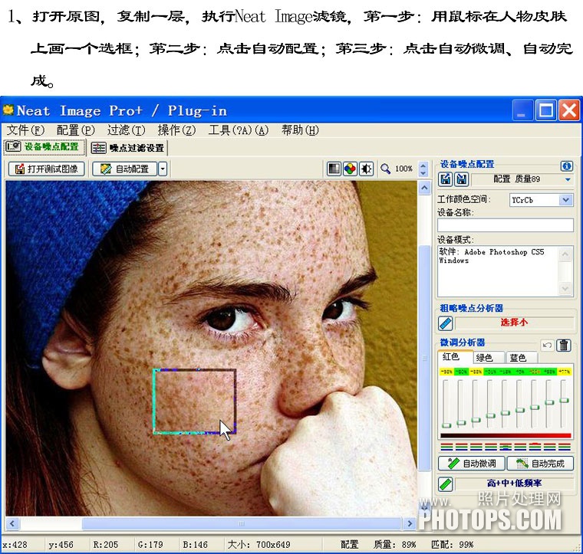This screenshot has height=554, width=583.
Task: Click the rough noise analyzer ruler icon
Action: [446, 323]
